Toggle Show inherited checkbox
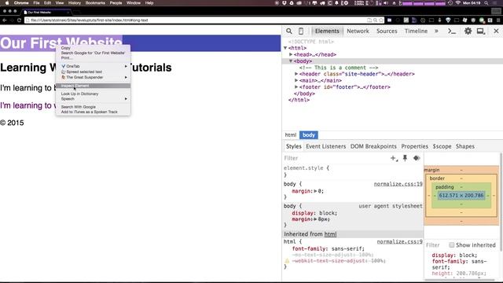This screenshot has height=283, width=503. (451, 244)
